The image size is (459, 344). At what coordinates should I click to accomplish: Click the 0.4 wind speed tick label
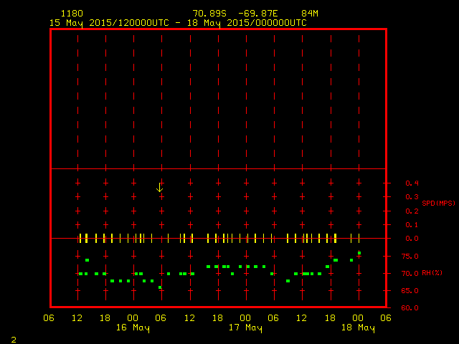[412, 183]
